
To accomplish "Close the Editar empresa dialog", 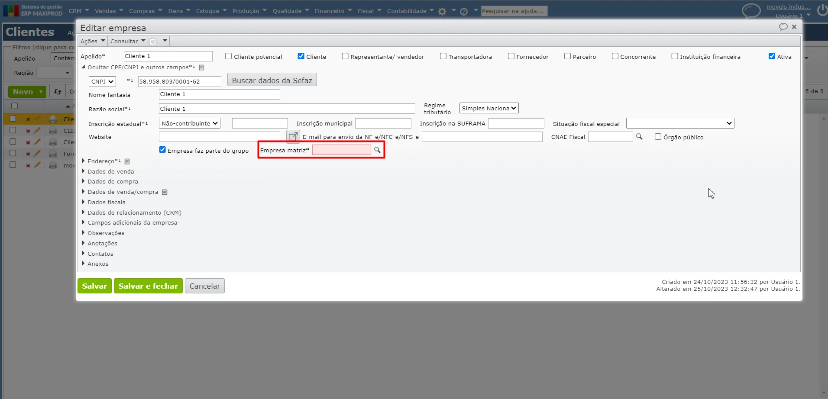I will click(x=794, y=27).
